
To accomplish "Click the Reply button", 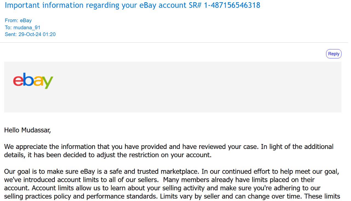I will tap(333, 54).
